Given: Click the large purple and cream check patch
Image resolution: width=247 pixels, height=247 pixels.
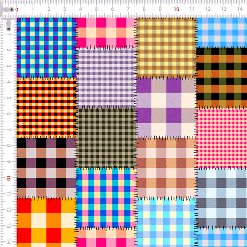Looking at the screenshot, I should (166, 108).
